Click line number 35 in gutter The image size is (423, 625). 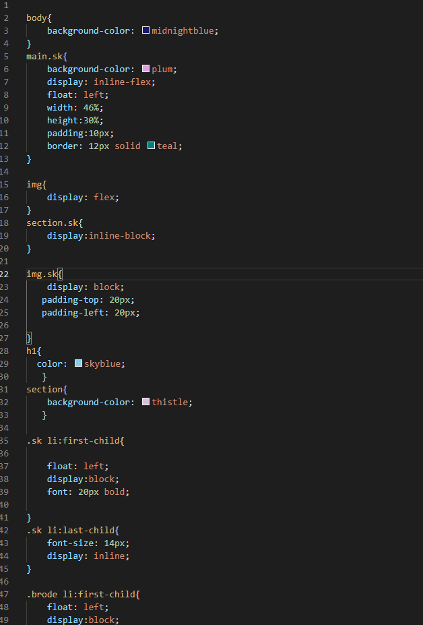pyautogui.click(x=5, y=440)
